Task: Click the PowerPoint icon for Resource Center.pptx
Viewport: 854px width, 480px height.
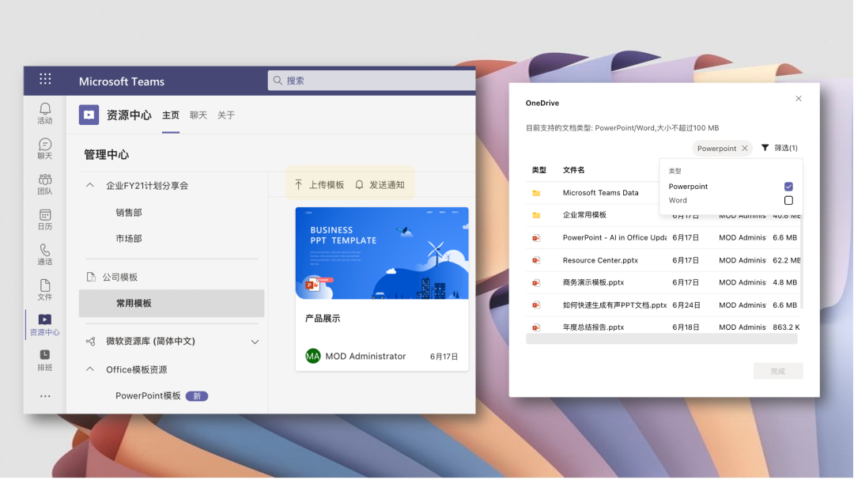Action: coord(536,260)
